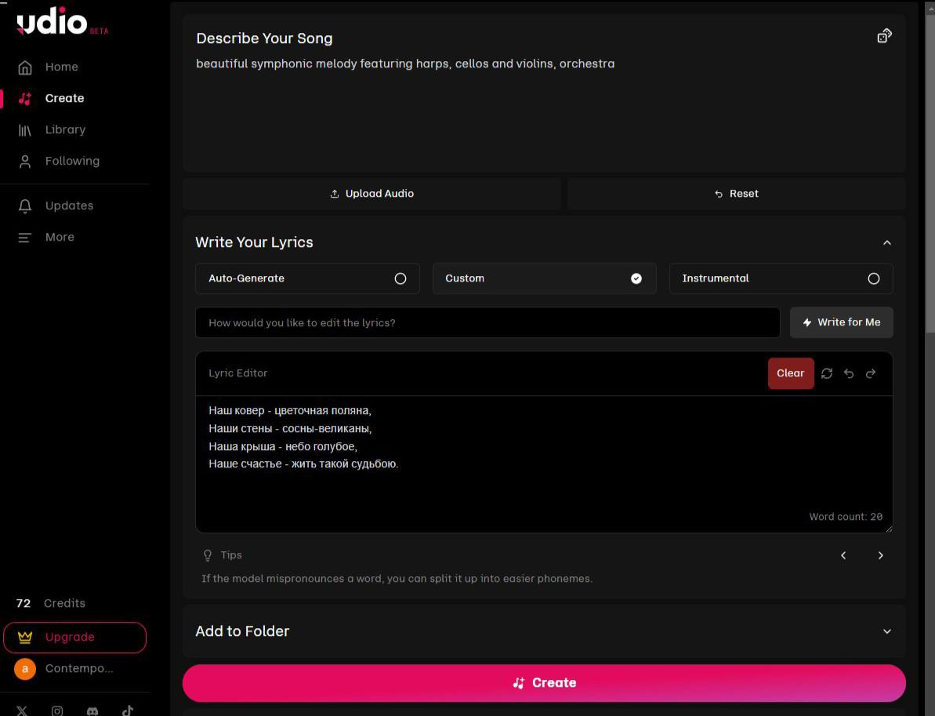
Task: Go to Following in the sidebar
Action: [x=72, y=161]
